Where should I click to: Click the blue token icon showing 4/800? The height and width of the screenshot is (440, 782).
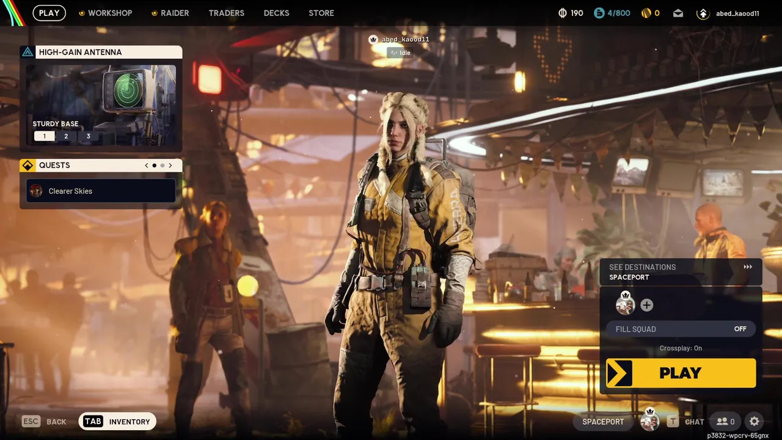[599, 13]
